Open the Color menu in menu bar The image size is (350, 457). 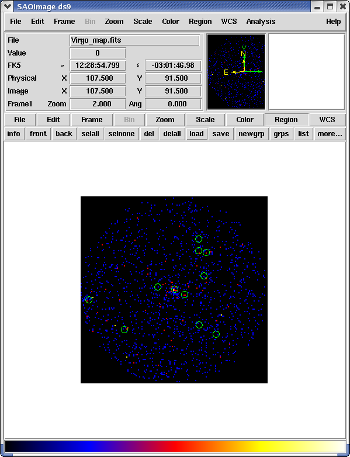171,22
